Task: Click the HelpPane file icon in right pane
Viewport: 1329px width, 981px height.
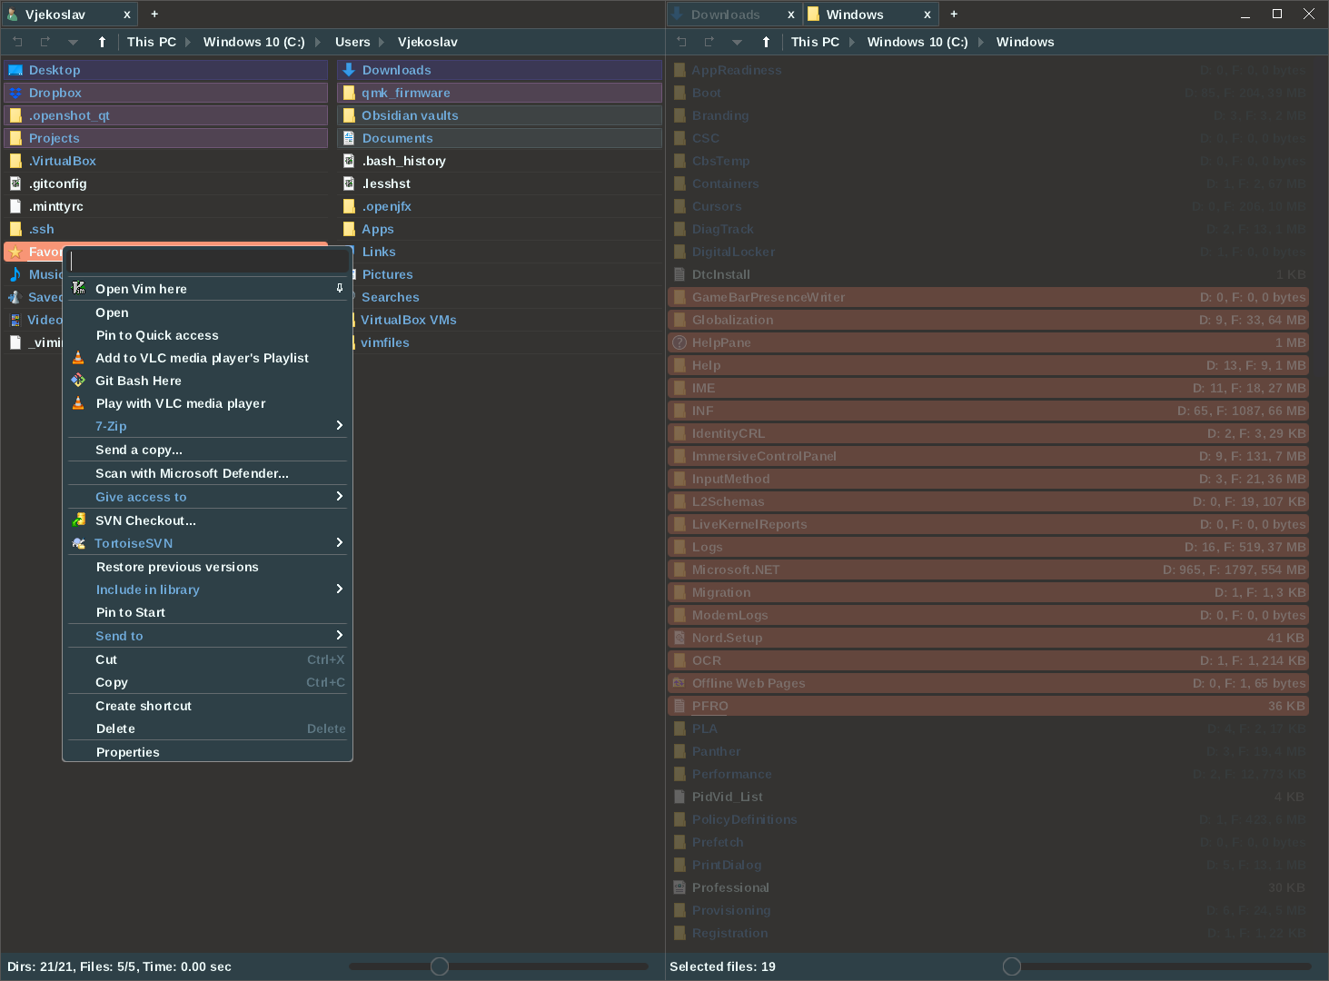Action: [679, 342]
